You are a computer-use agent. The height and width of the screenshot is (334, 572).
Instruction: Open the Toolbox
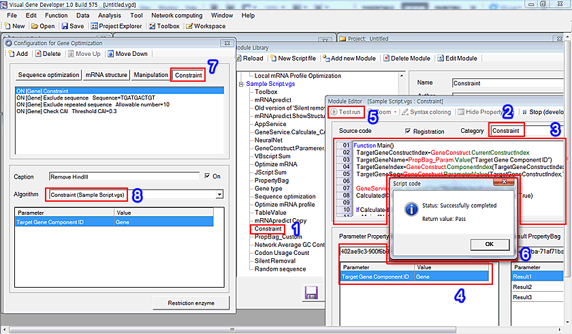pos(164,26)
